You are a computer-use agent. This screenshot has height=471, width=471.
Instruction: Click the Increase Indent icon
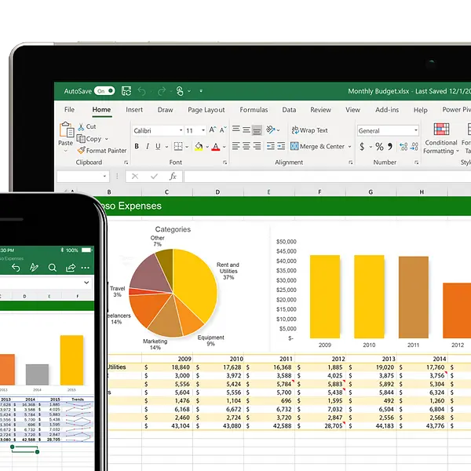pos(281,146)
